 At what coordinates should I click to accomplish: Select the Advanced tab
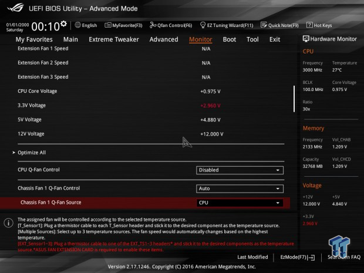pyautogui.click(x=164, y=39)
